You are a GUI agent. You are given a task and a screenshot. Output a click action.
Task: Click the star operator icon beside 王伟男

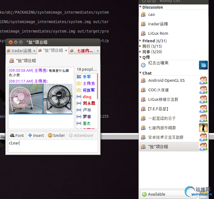[79, 83]
